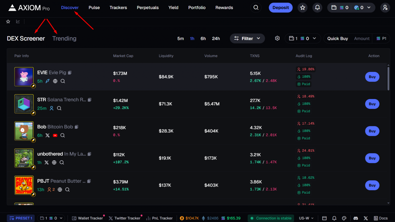Switch to the Trending tab
This screenshot has width=395, height=222.
[64, 38]
